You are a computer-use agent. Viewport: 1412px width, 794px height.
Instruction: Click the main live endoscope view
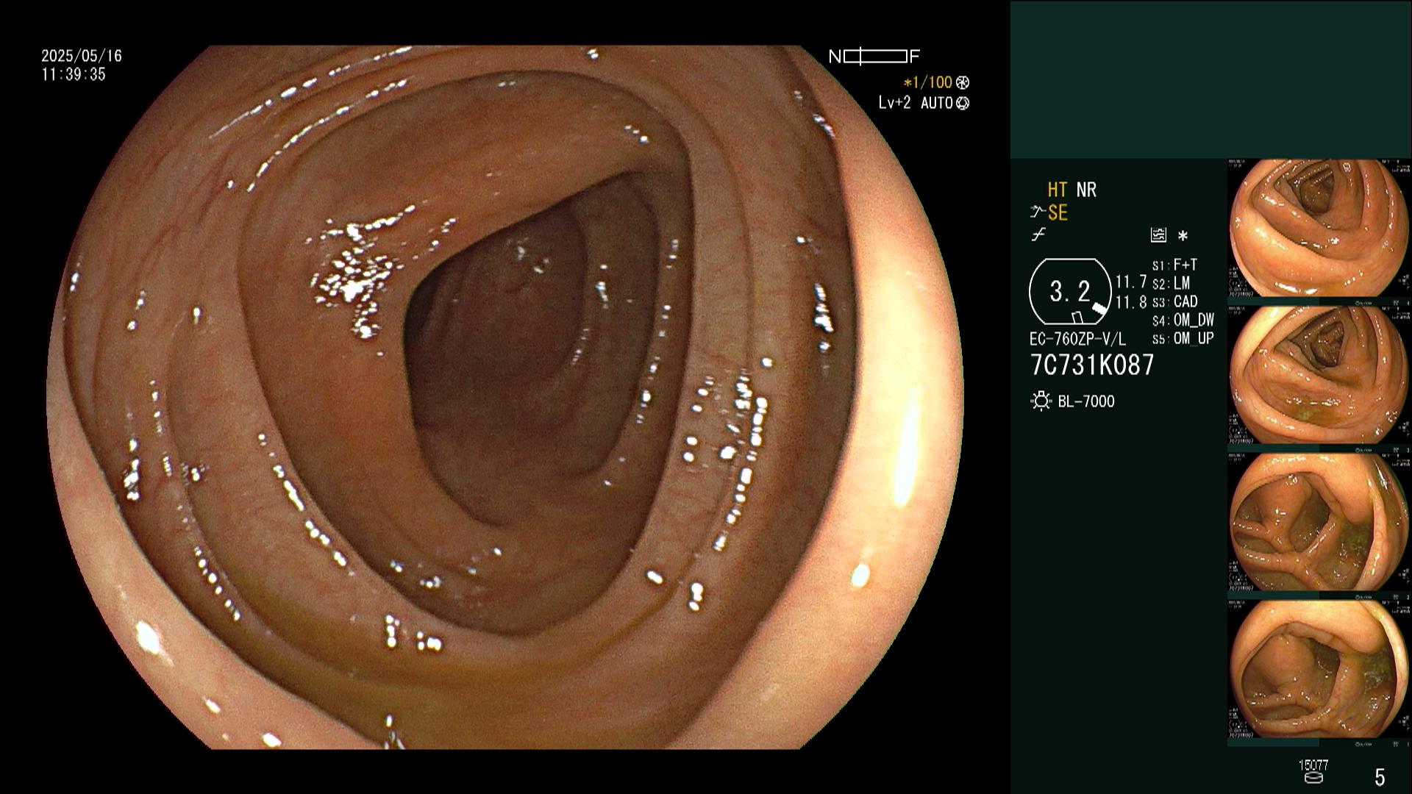505,397
